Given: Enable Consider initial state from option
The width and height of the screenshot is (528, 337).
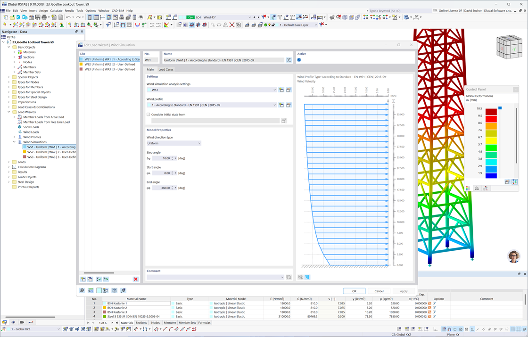Looking at the screenshot, I should [x=148, y=114].
